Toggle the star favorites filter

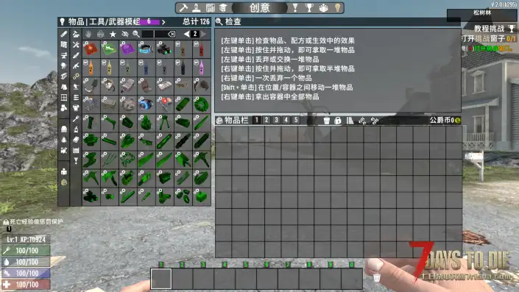coord(113,34)
